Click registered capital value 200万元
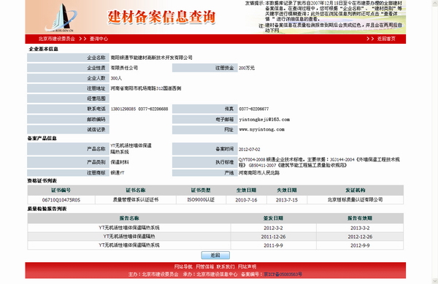Image resolution: width=438 pixels, height=284 pixels. coord(247,68)
